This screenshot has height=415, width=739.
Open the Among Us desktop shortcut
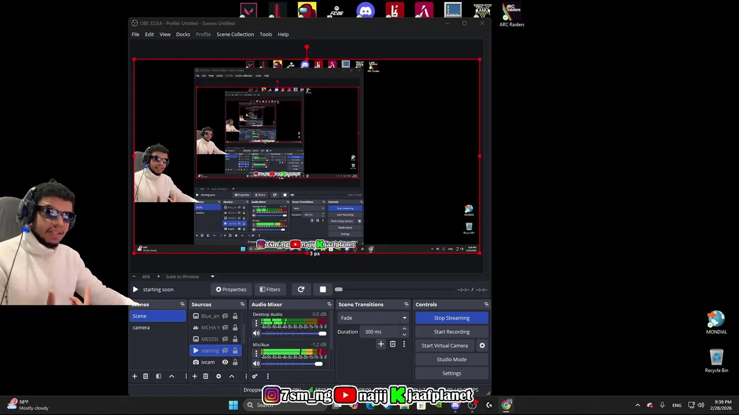coord(307,10)
